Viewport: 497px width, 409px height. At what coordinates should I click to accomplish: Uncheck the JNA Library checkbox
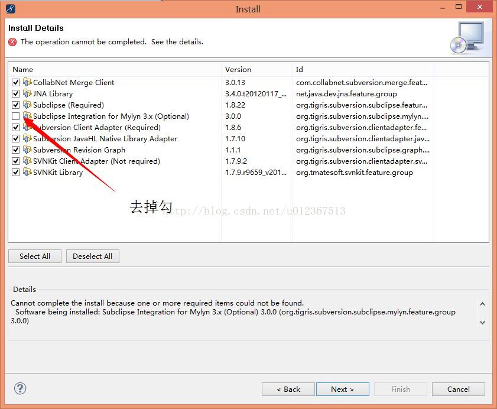(15, 94)
